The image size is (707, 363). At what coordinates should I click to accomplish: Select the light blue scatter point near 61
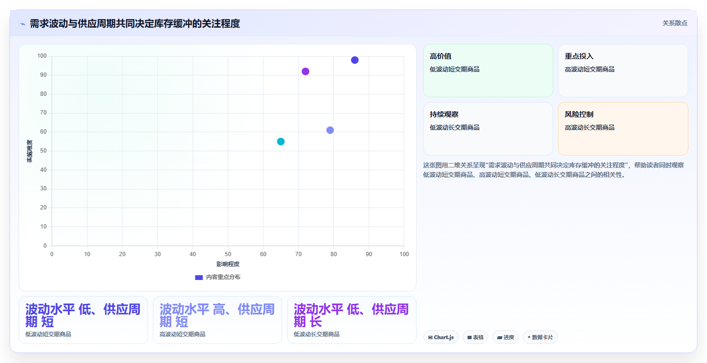click(330, 130)
